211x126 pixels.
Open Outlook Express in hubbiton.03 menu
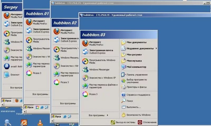pyautogui.click(x=100, y=51)
